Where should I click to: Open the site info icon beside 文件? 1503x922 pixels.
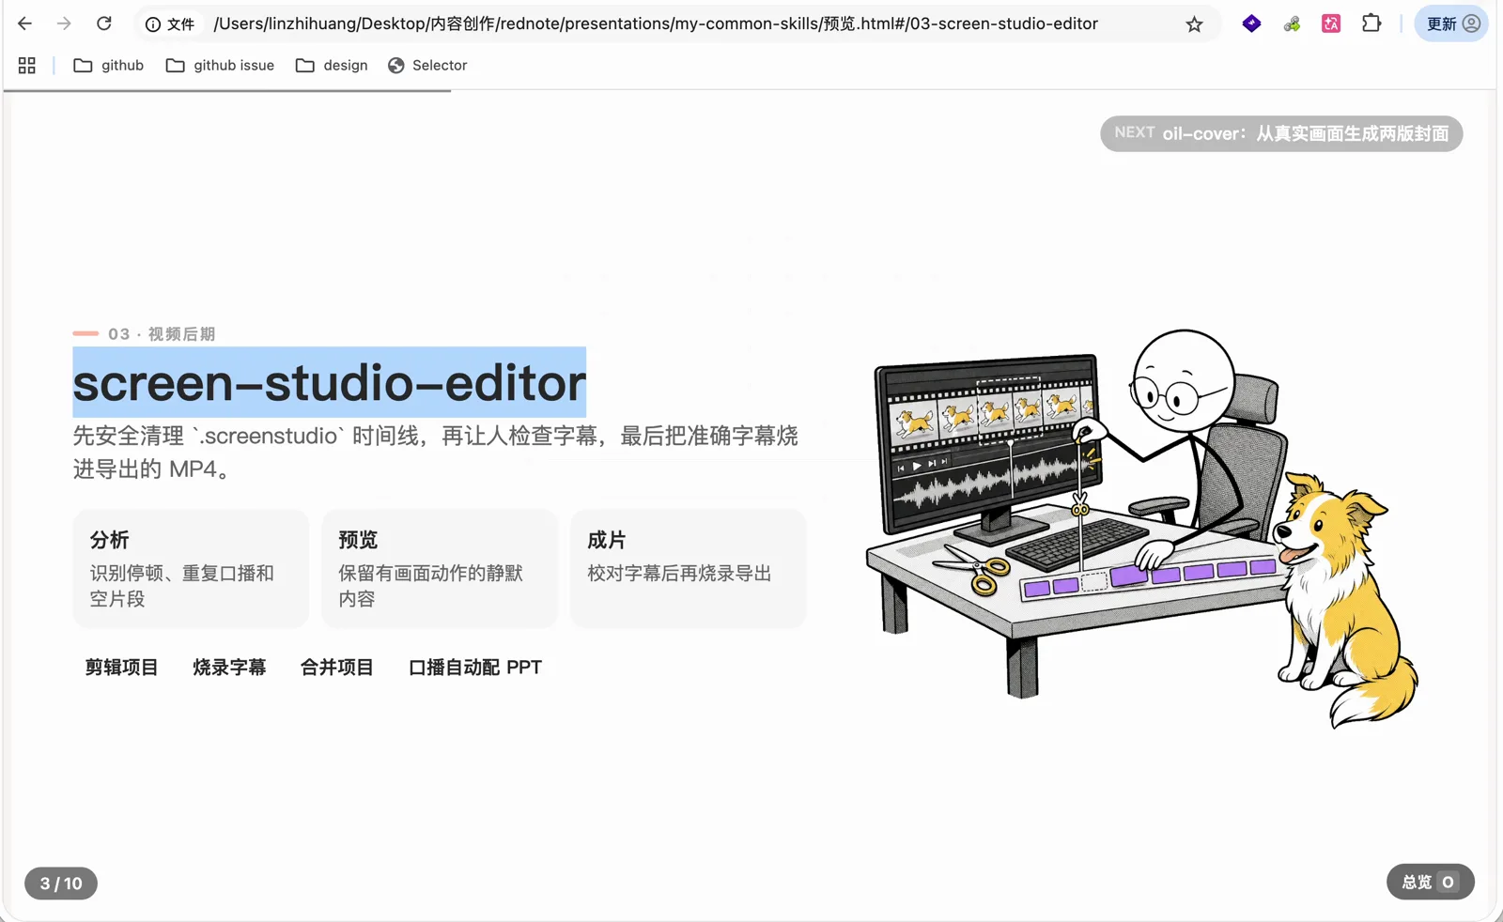click(x=153, y=24)
